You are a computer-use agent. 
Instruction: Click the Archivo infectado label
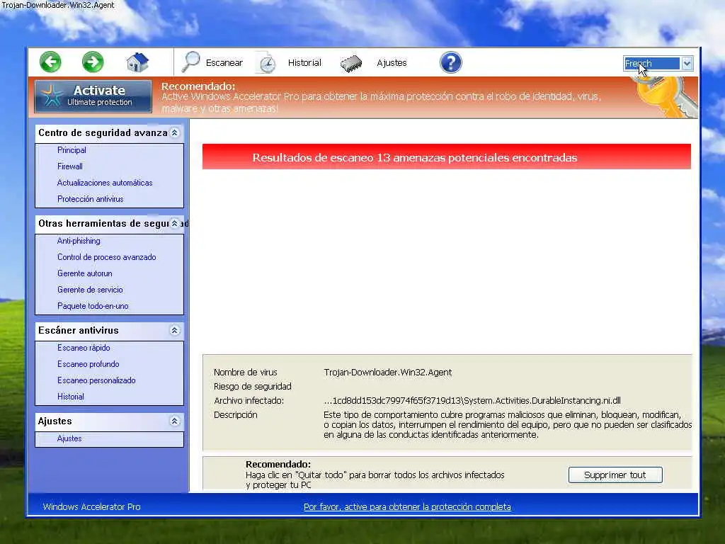249,401
